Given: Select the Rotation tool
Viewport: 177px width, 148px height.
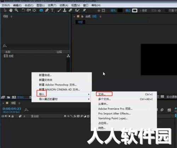Looking at the screenshot, I should [x=23, y=10].
